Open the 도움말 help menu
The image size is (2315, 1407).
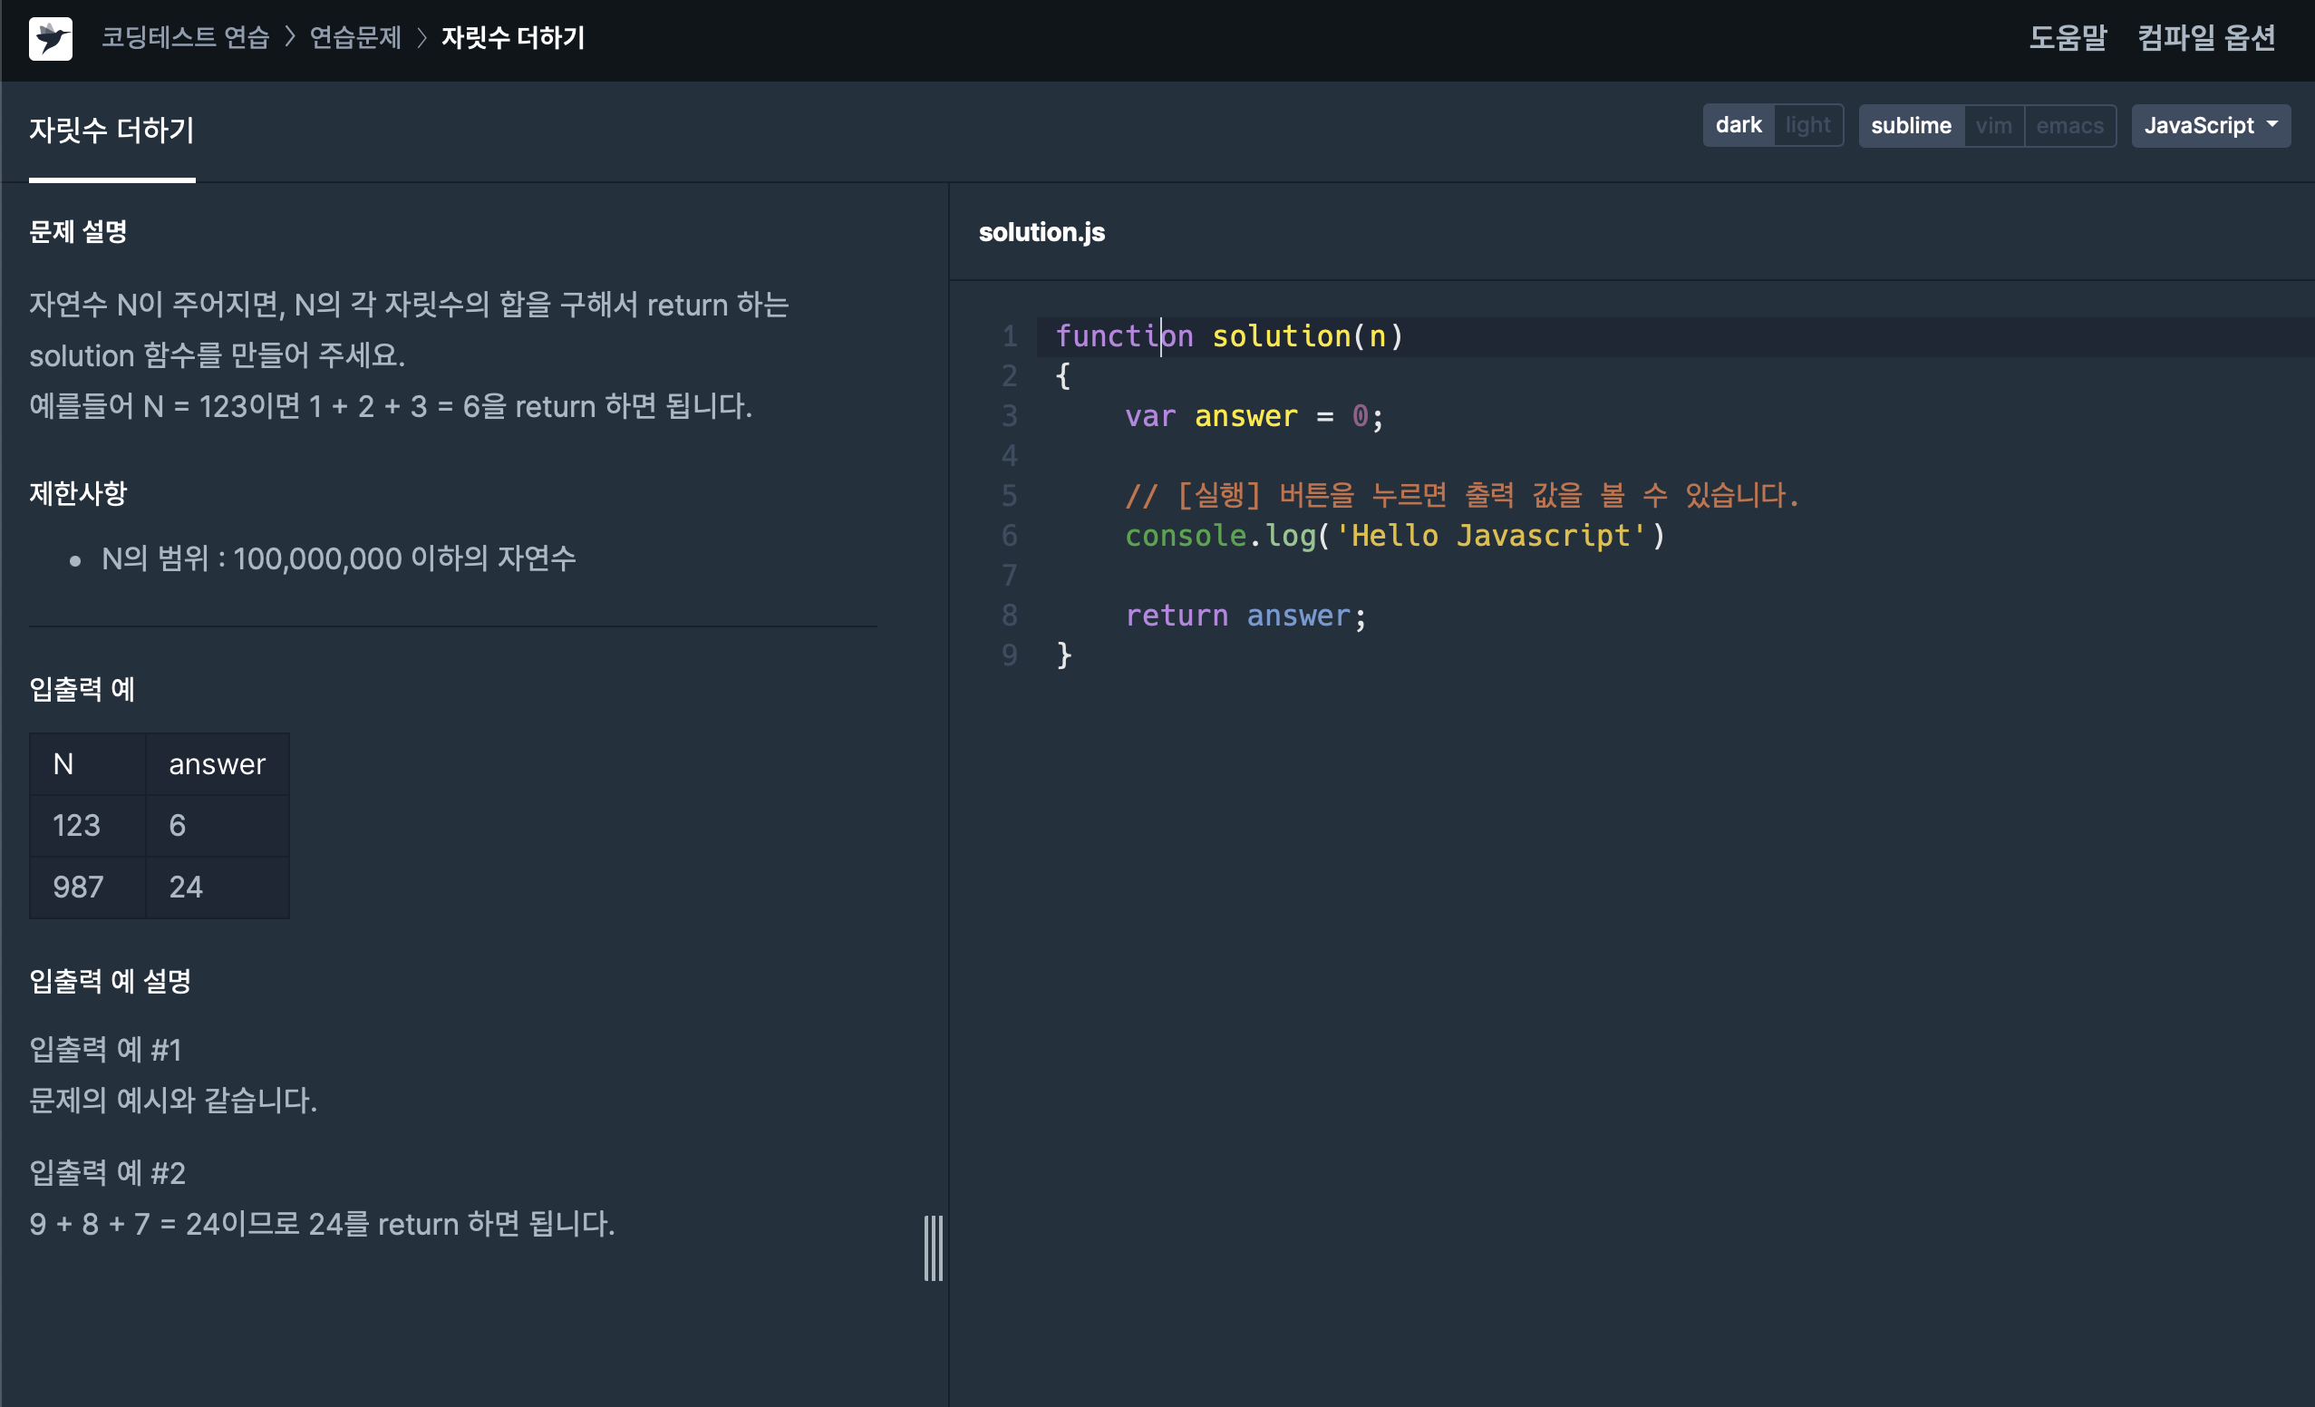(x=2067, y=39)
